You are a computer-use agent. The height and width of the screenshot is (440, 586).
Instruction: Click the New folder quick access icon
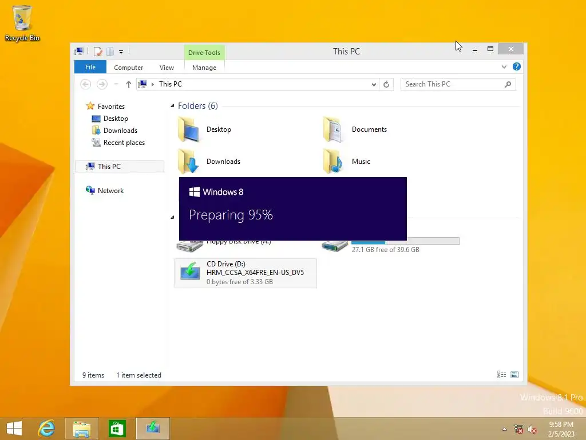tap(110, 51)
